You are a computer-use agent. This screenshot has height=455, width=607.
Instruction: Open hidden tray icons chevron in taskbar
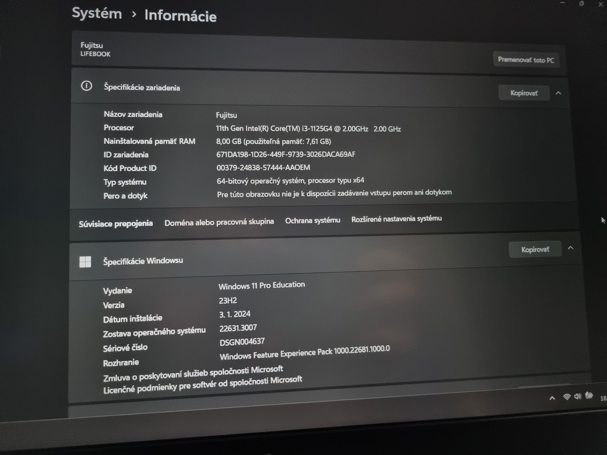pos(552,398)
